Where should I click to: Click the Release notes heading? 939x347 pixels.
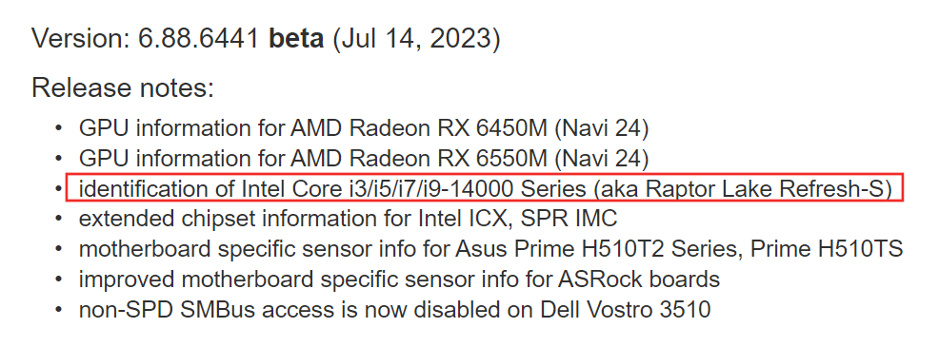point(123,88)
